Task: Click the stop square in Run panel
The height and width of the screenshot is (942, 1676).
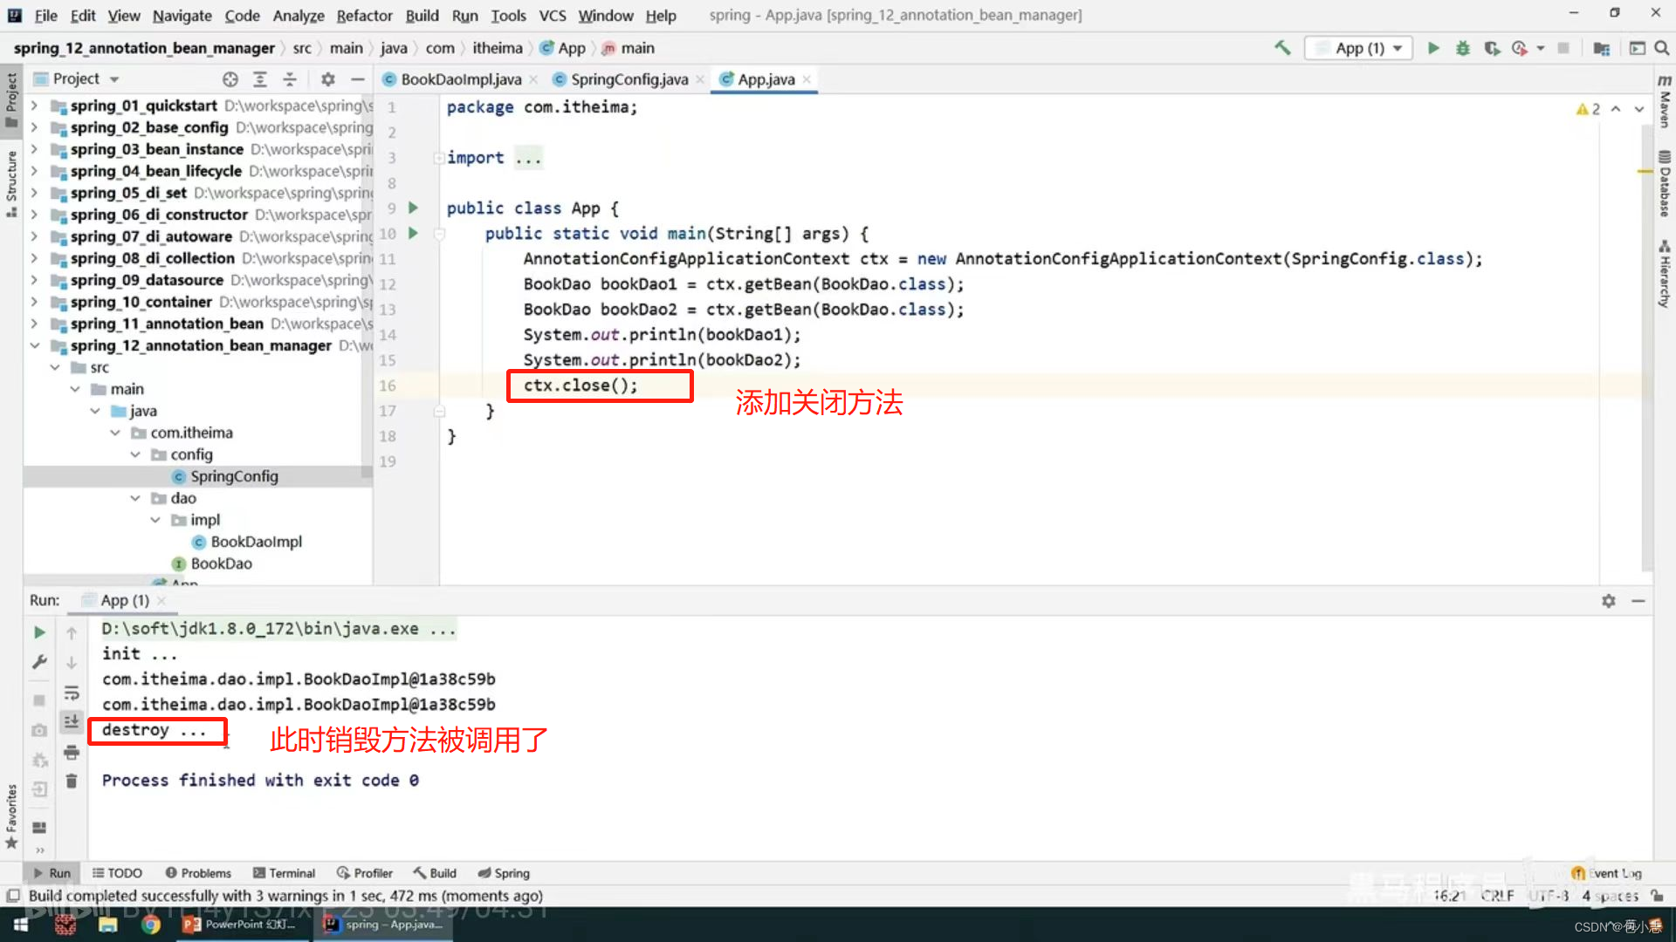Action: pos(39,700)
